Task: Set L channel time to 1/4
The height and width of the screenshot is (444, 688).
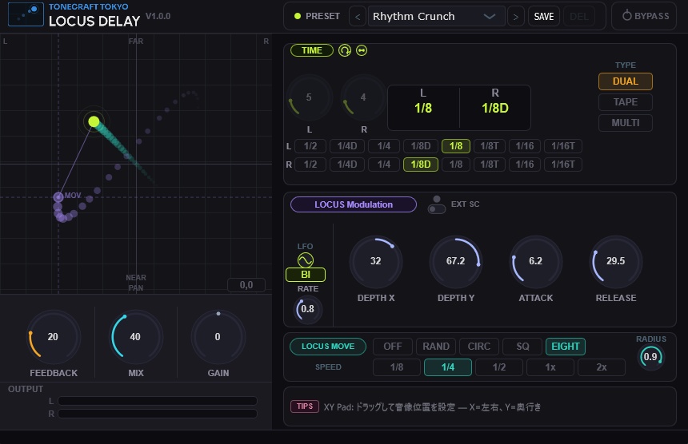Action: point(384,146)
